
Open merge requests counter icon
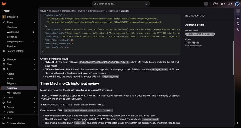tap(222, 4)
